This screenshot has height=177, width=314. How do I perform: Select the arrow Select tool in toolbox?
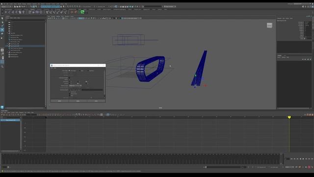[x=2, y=18]
